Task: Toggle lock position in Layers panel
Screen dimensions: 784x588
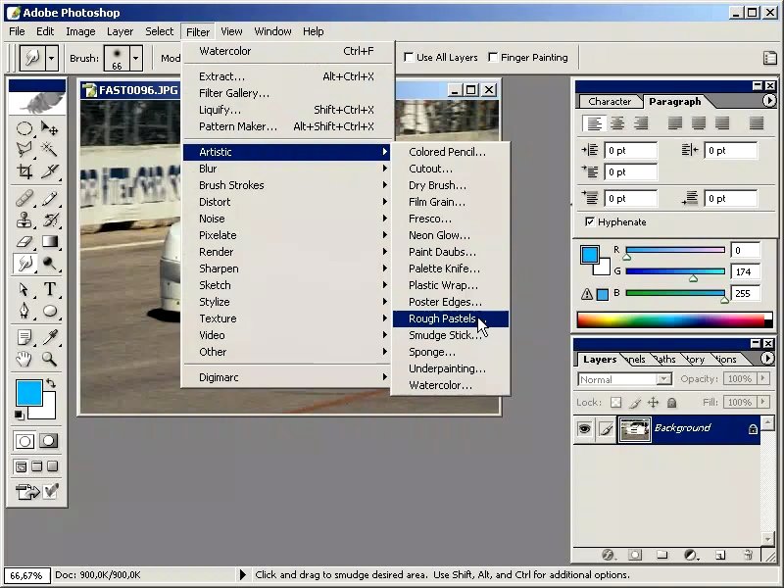Action: [653, 402]
